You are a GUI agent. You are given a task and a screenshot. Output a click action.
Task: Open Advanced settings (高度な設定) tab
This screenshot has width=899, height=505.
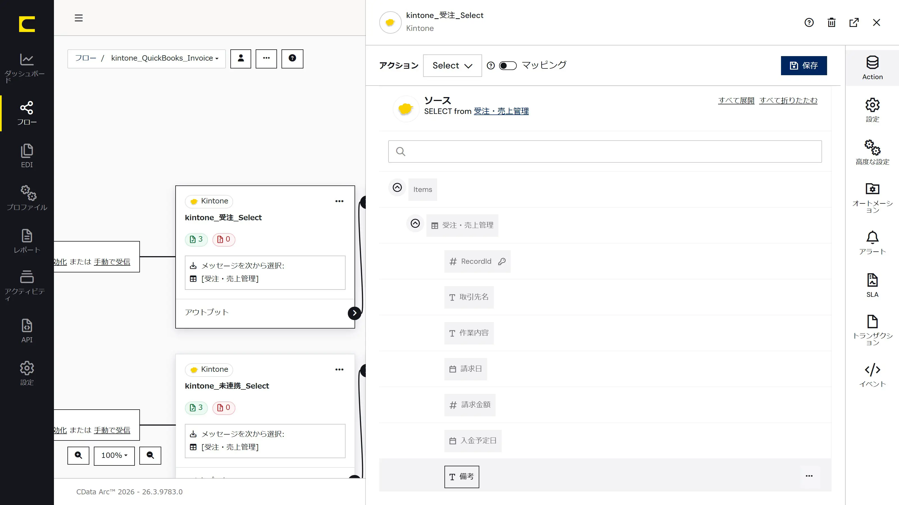point(872,153)
